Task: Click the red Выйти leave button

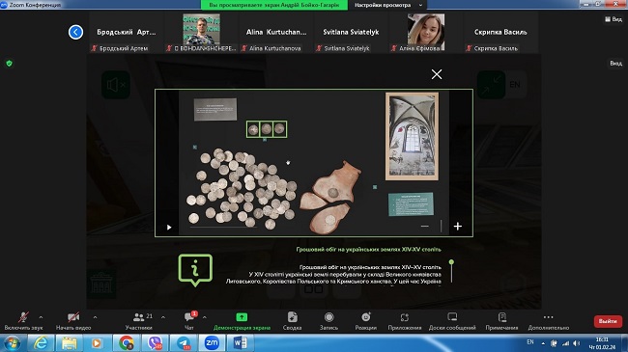Action: click(x=608, y=321)
